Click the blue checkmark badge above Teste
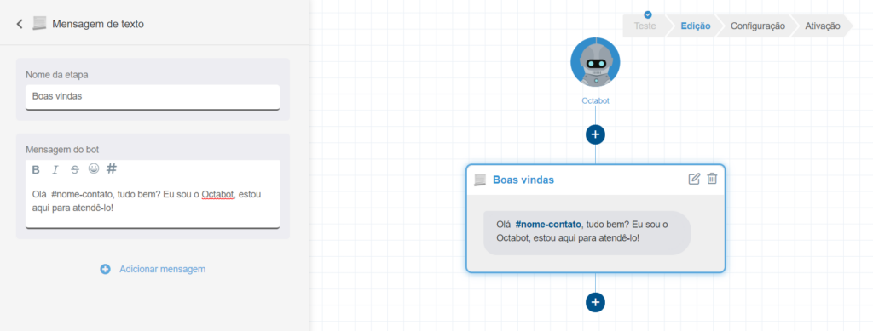Image resolution: width=873 pixels, height=331 pixels. pyautogui.click(x=648, y=15)
